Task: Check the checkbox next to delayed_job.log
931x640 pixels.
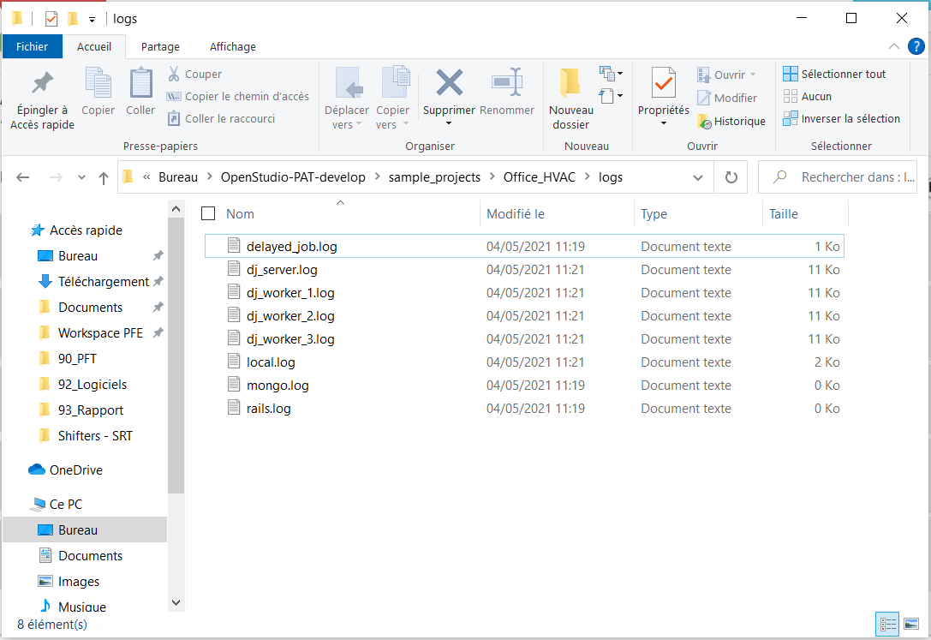Action: coord(208,246)
